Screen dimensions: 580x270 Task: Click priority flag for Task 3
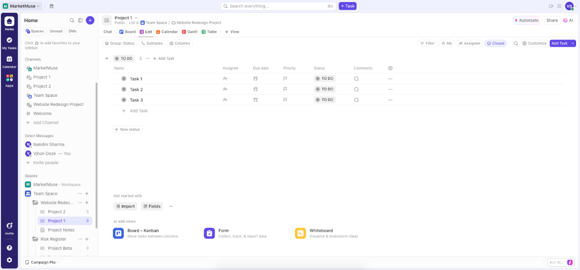click(x=285, y=100)
